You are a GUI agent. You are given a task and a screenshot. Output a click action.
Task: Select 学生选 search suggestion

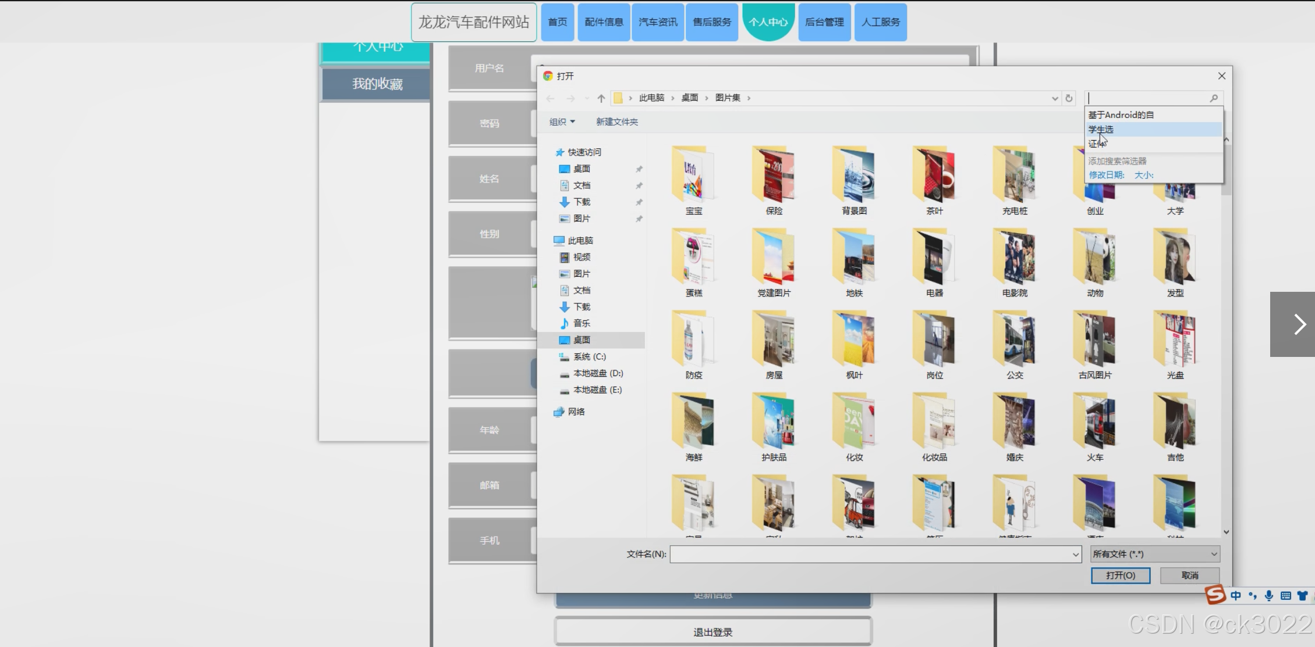(1101, 129)
